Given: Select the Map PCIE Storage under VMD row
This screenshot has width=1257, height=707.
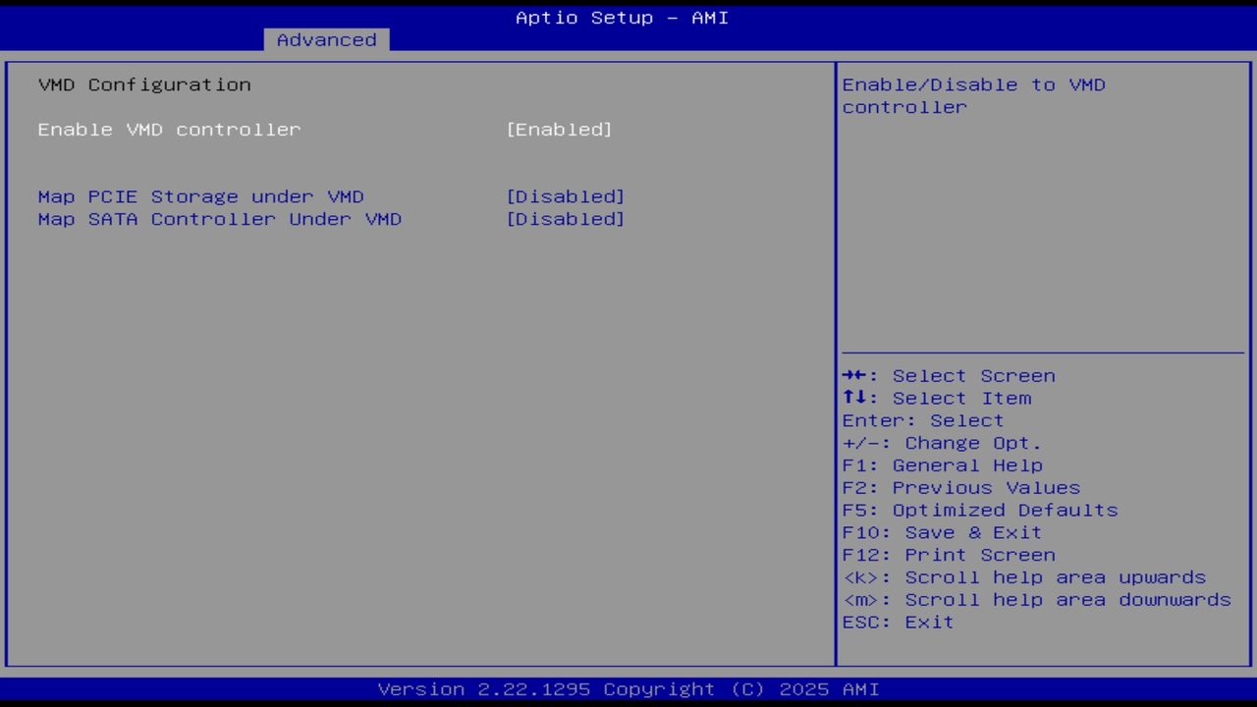Looking at the screenshot, I should (x=200, y=196).
